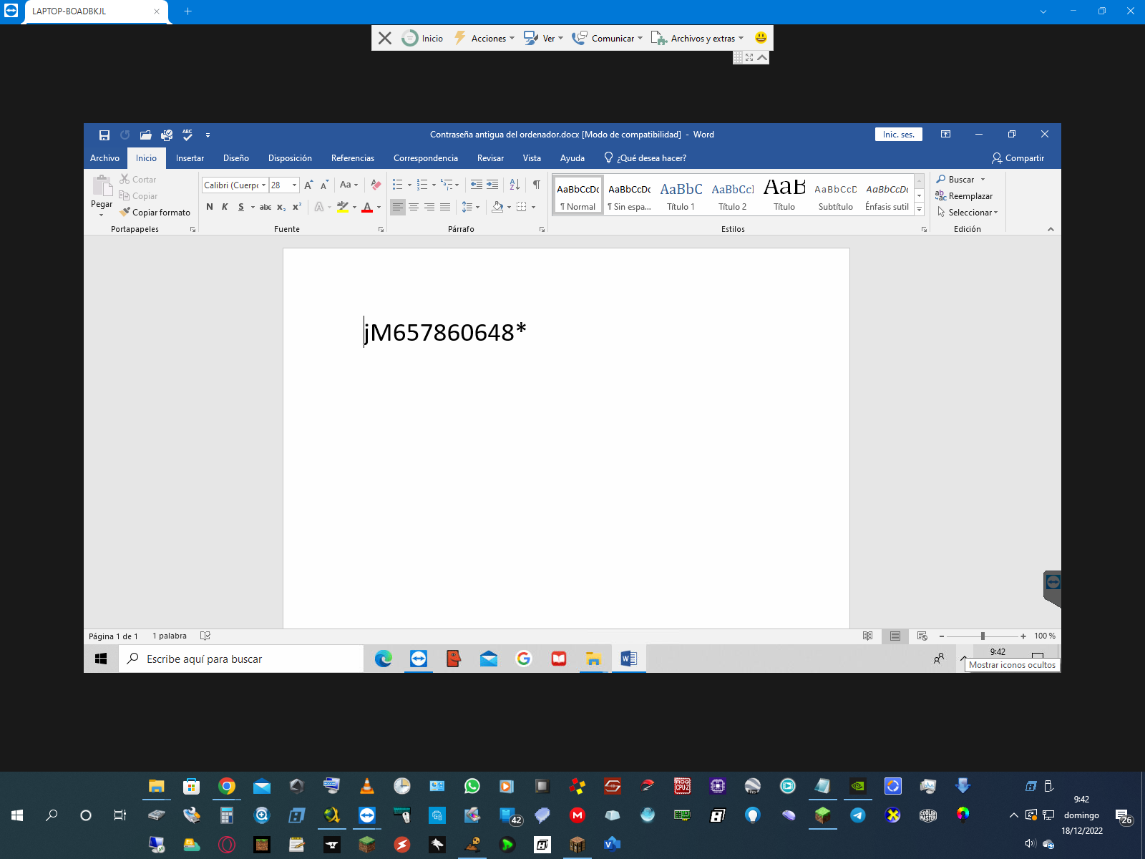Click the Save icon in Word's quick access toolbar
The height and width of the screenshot is (859, 1145).
(x=104, y=135)
